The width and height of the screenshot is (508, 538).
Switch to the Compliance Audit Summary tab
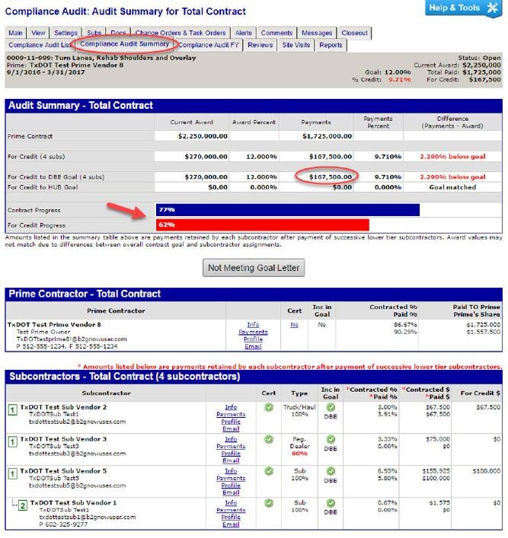[x=124, y=44]
